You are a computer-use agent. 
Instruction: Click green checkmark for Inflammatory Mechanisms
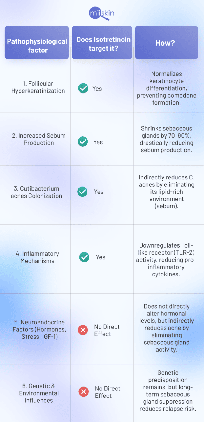coord(84,257)
